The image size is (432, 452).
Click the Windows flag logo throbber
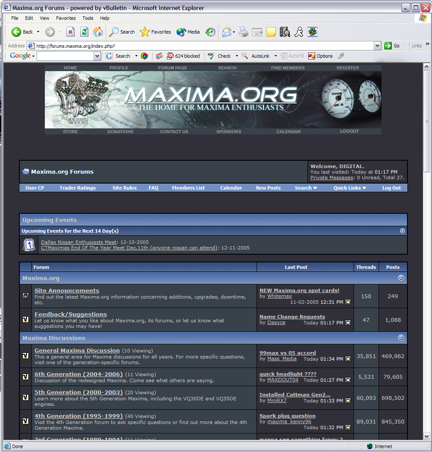[423, 18]
